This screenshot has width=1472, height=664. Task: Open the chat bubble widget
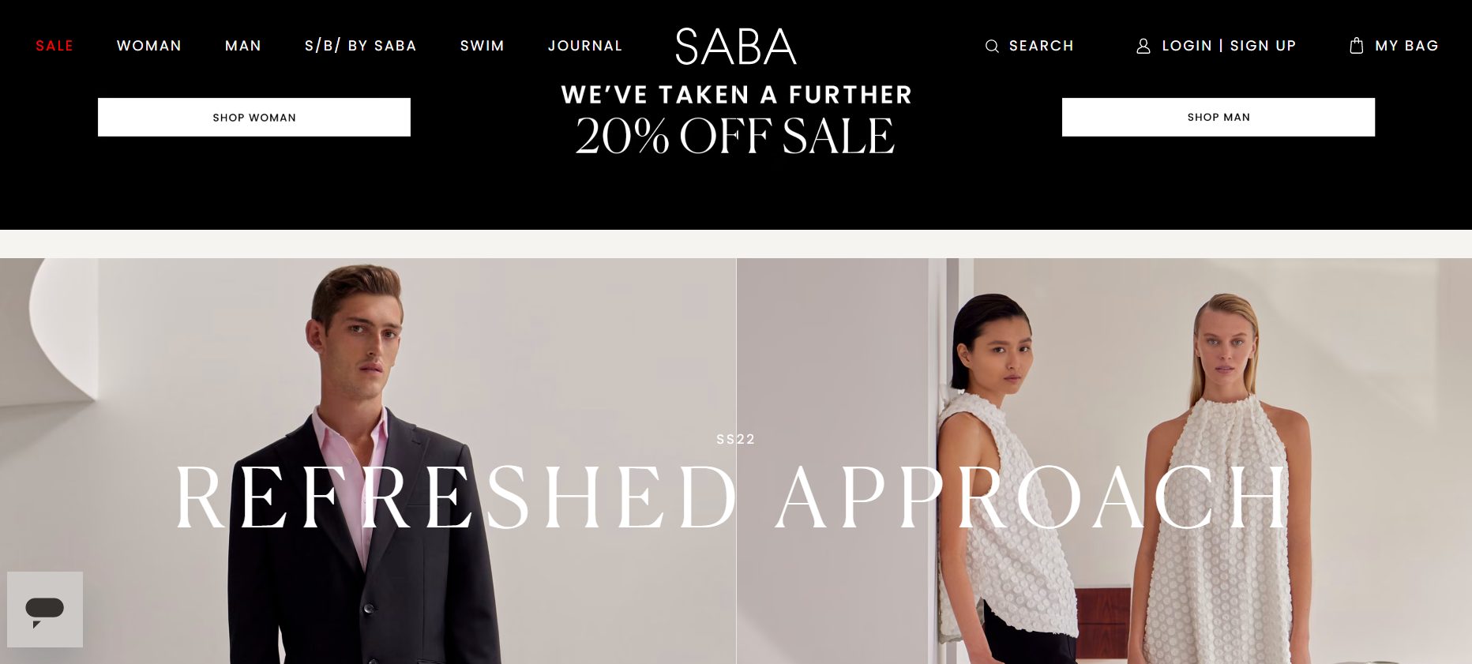[x=45, y=610]
